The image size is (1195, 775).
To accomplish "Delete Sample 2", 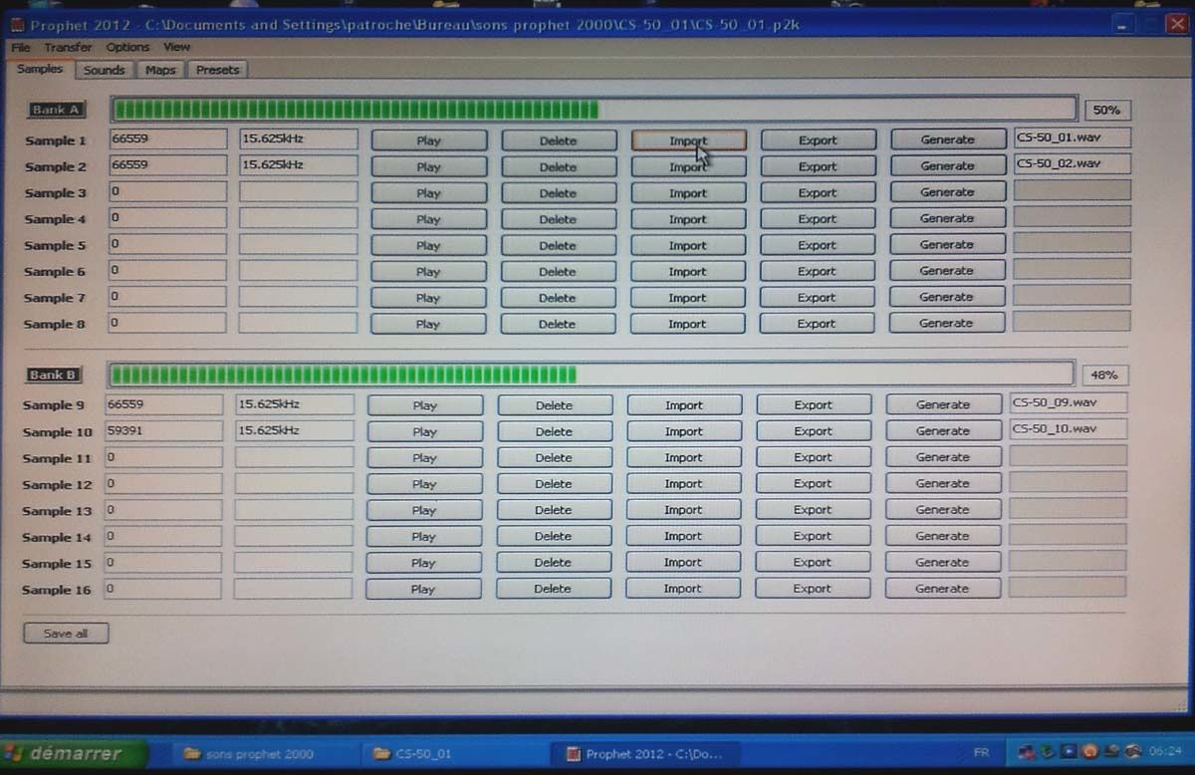I will pos(558,166).
